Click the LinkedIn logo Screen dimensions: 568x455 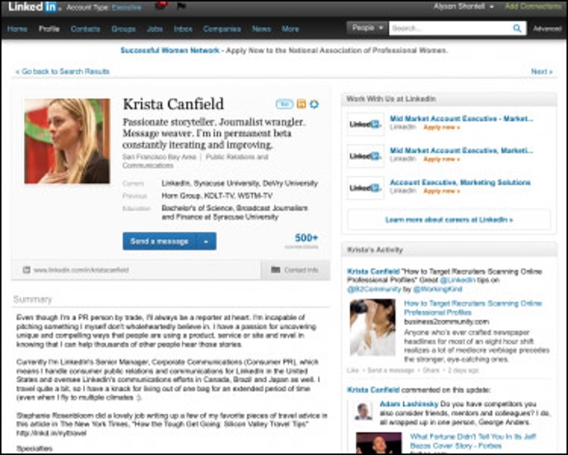[x=34, y=7]
